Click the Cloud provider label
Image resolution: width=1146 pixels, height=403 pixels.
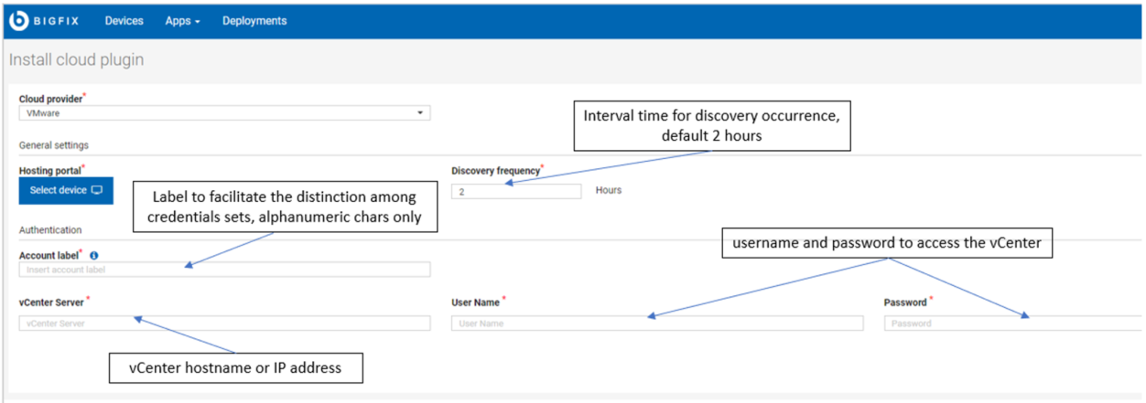(52, 99)
